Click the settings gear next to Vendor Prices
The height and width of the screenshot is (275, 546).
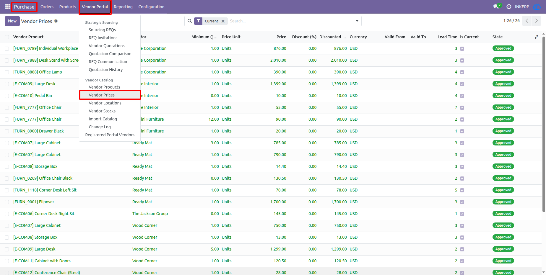[x=56, y=21]
